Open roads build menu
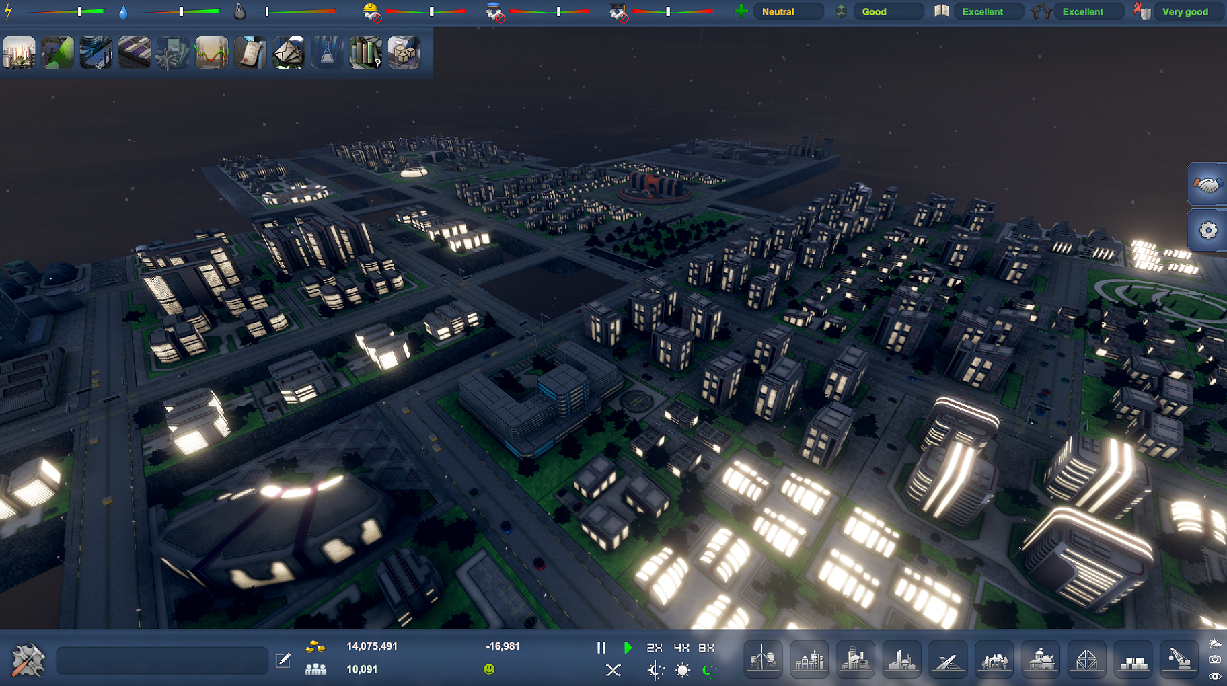This screenshot has height=686, width=1227. pyautogui.click(x=949, y=659)
